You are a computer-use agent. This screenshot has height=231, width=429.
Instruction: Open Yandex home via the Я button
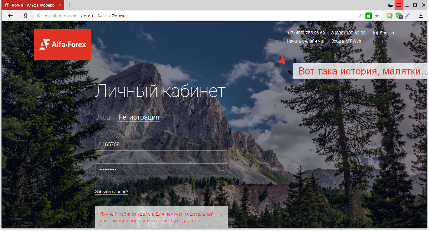25,16
